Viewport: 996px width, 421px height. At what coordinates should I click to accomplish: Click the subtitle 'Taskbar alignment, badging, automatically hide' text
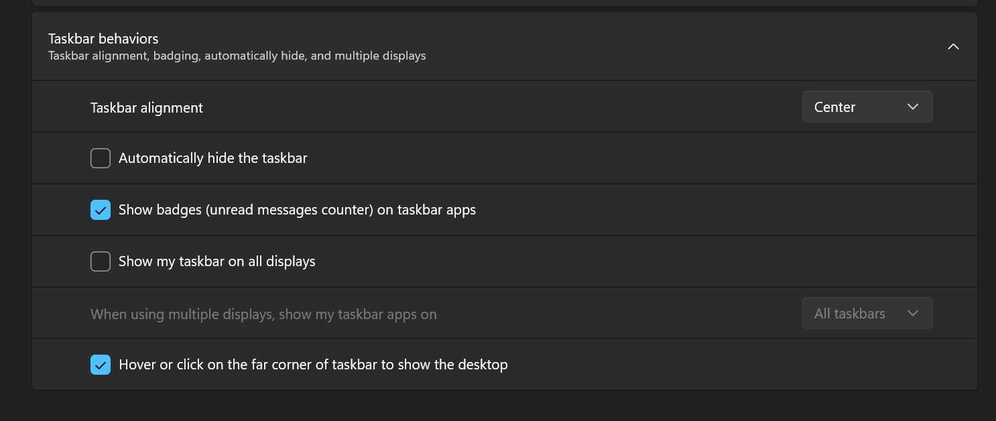[237, 56]
